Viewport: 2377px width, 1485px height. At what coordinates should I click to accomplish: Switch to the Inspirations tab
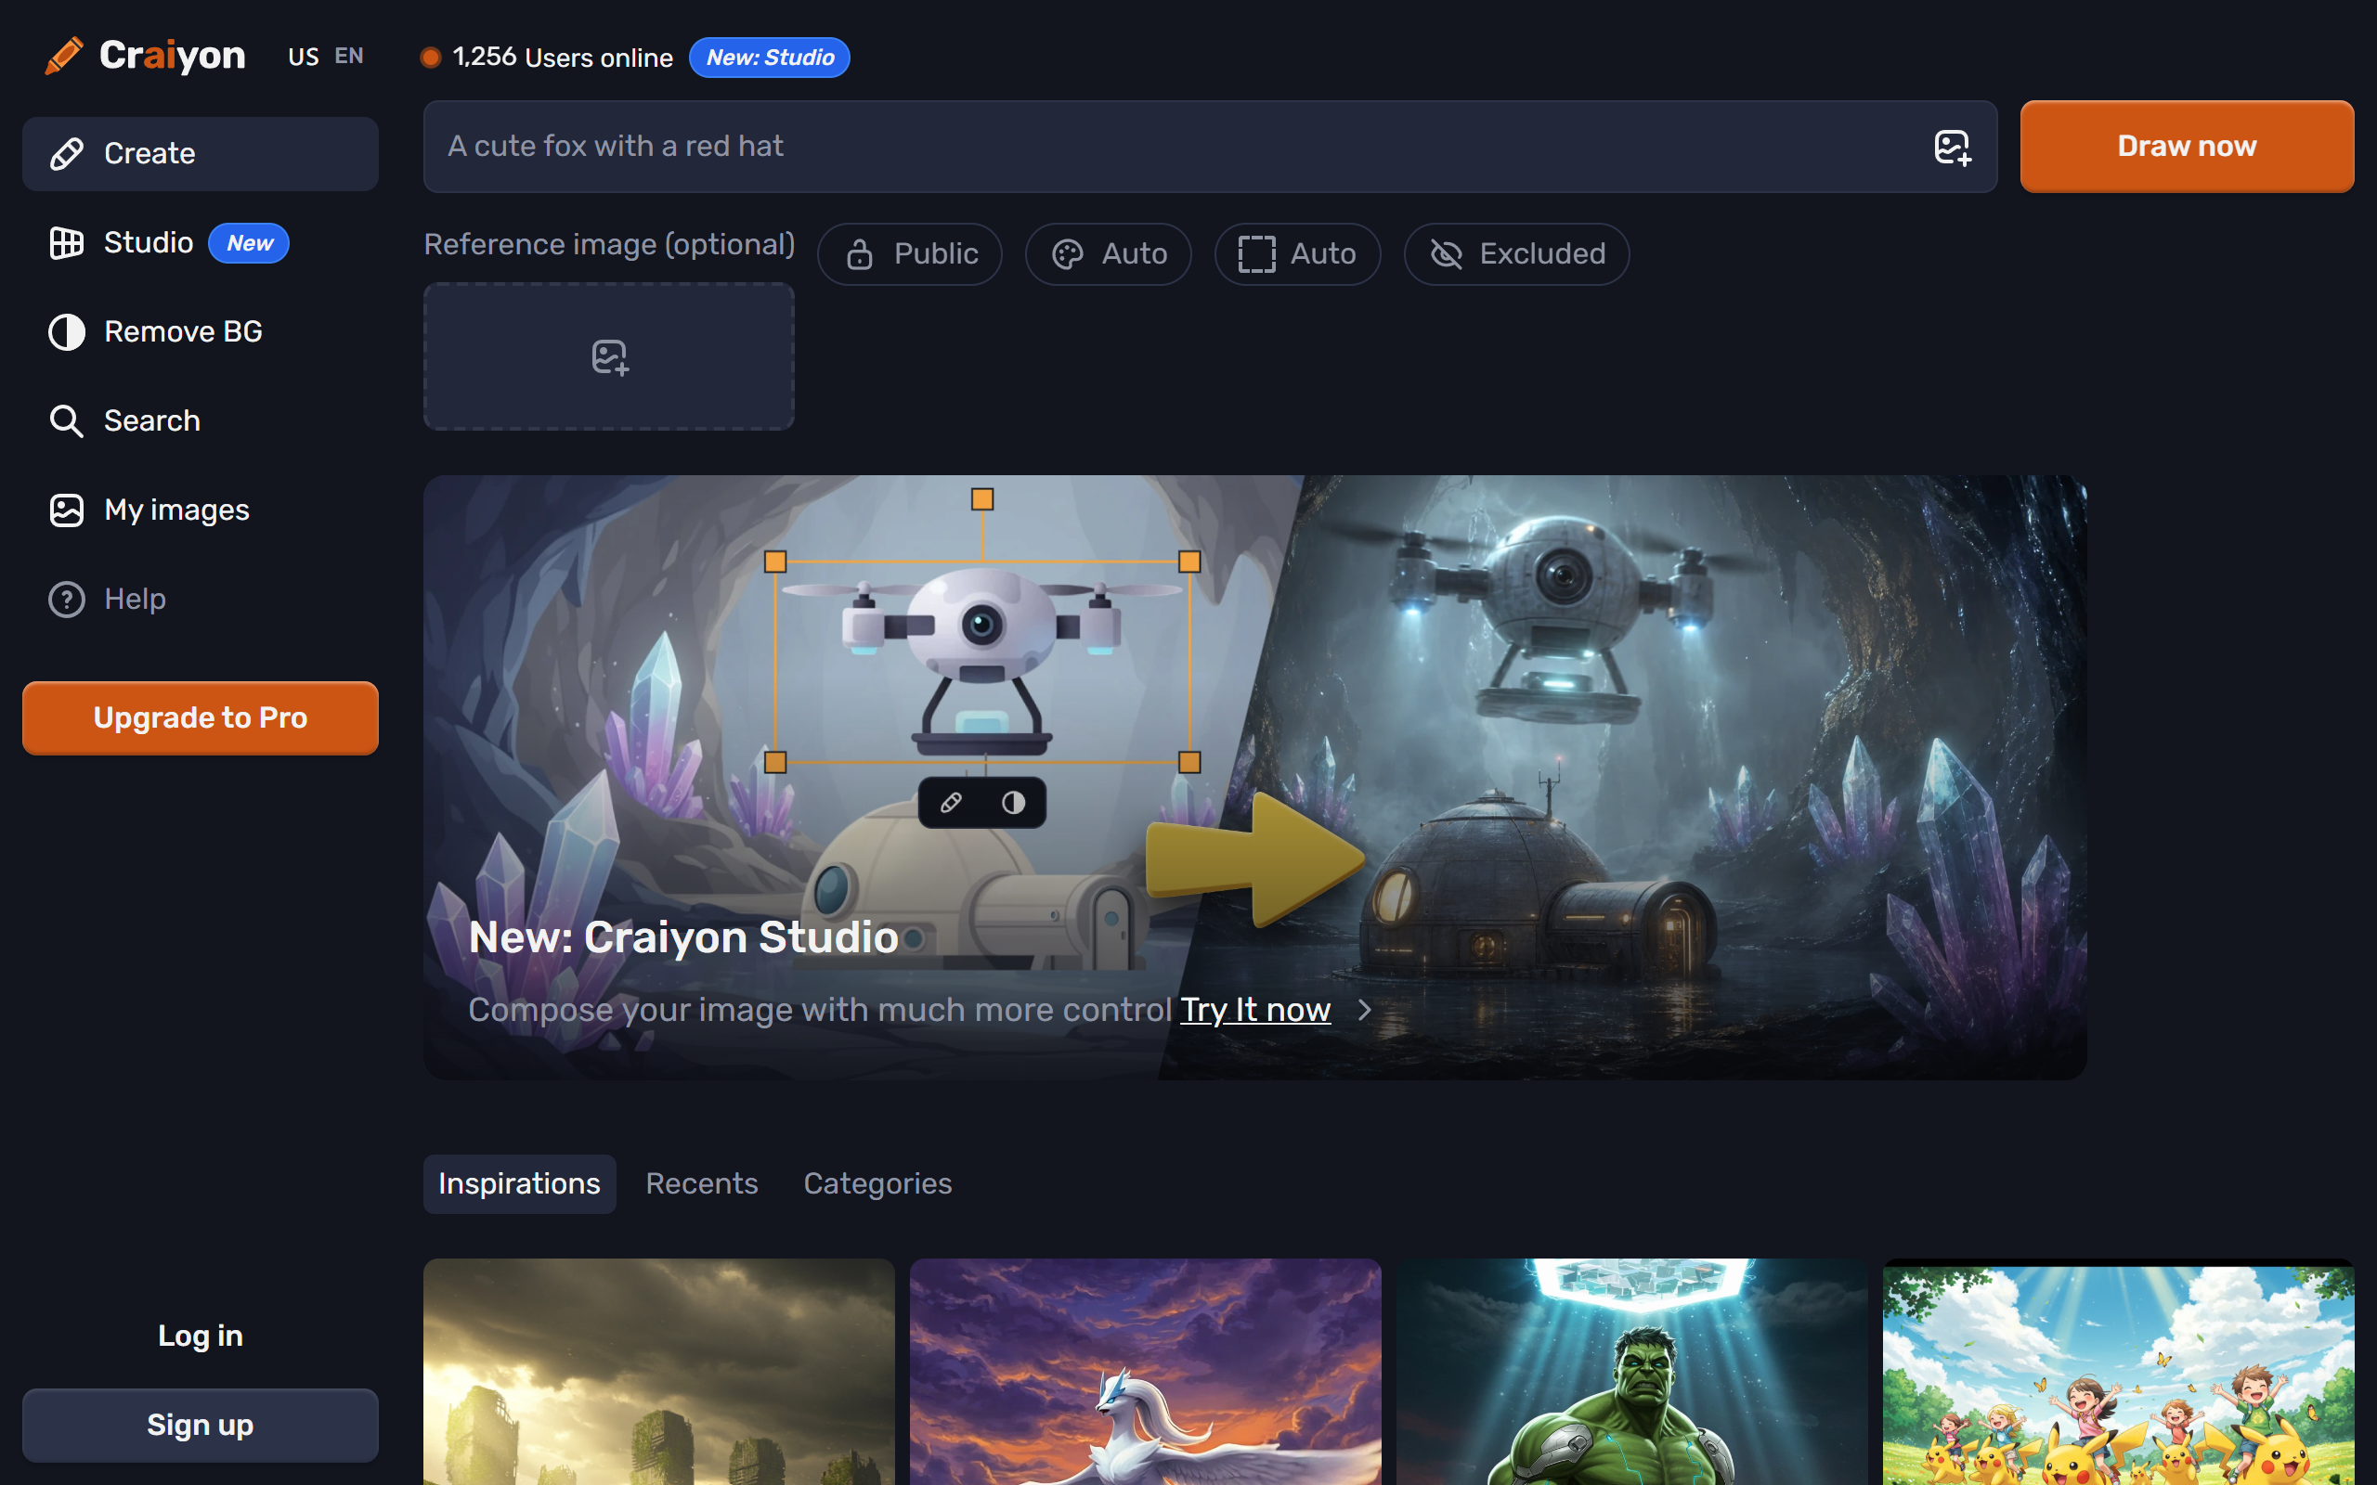tap(520, 1183)
